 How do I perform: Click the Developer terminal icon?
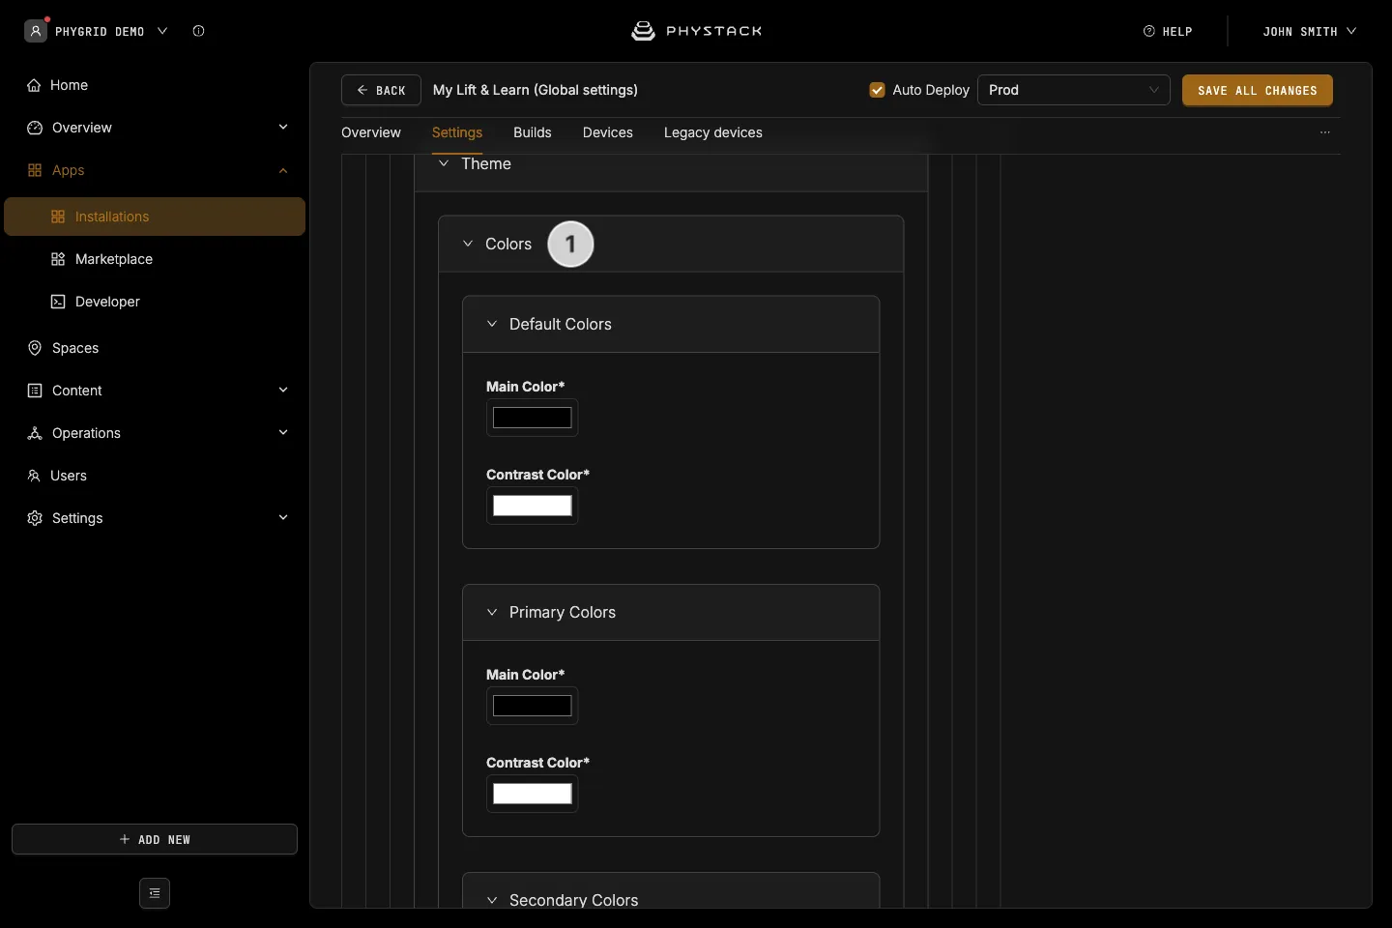[58, 302]
